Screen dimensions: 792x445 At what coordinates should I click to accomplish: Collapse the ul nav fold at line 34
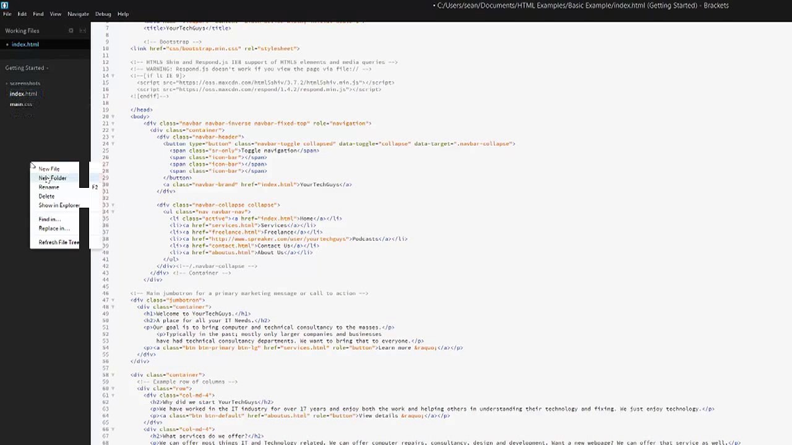(x=112, y=211)
